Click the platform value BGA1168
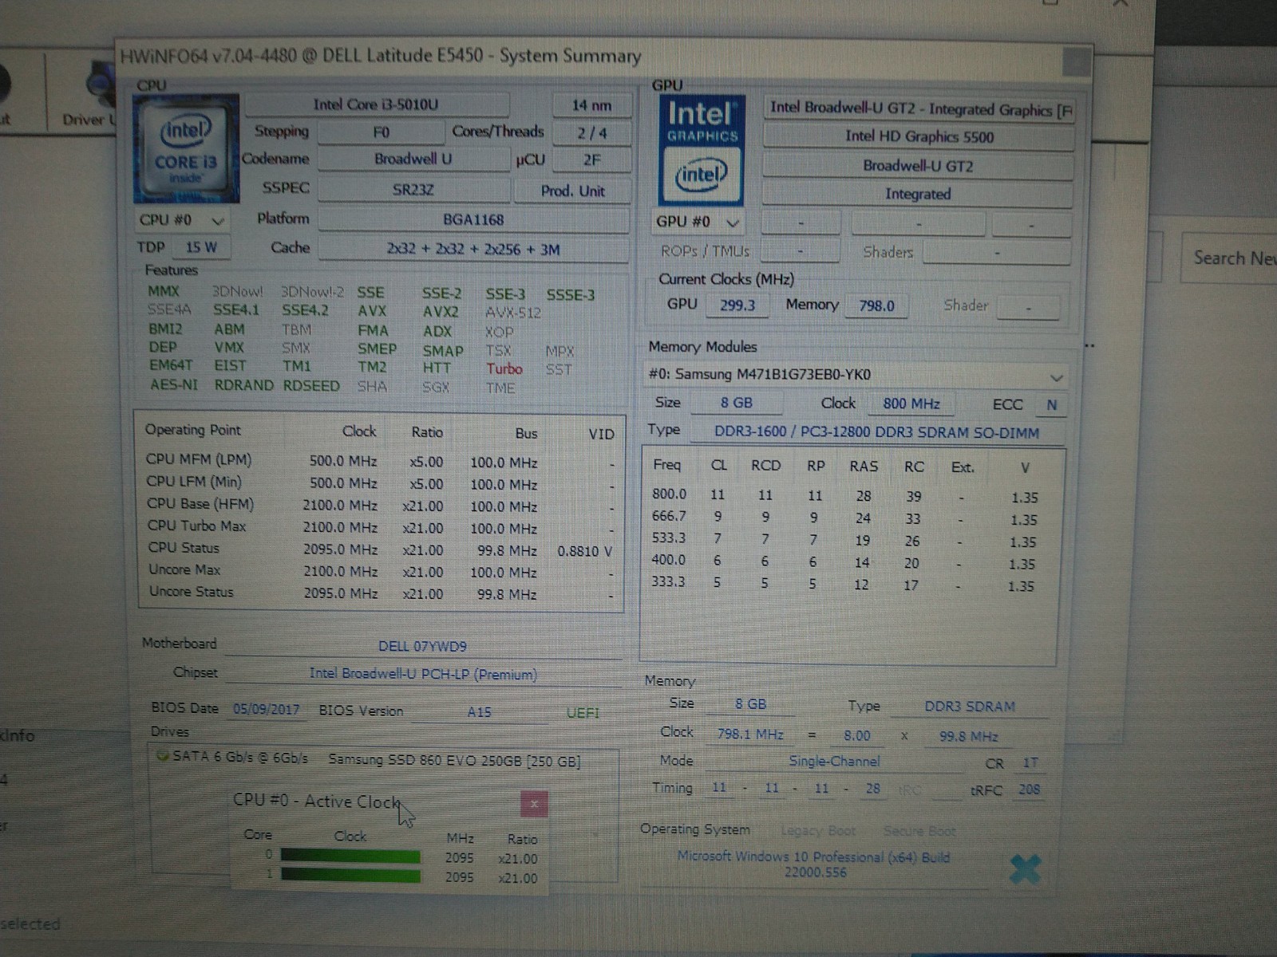 click(473, 220)
